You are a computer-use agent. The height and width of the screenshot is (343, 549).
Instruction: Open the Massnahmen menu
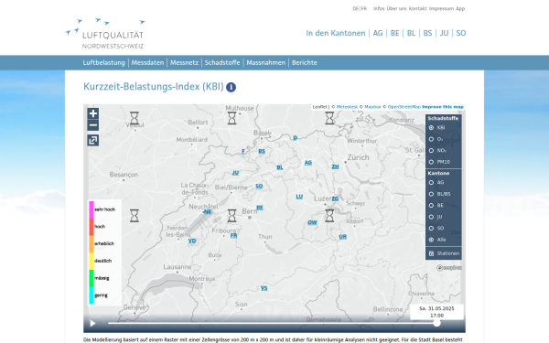[265, 62]
